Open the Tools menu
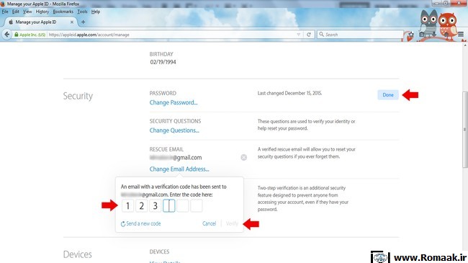Image resolution: width=468 pixels, height=263 pixels. click(82, 12)
